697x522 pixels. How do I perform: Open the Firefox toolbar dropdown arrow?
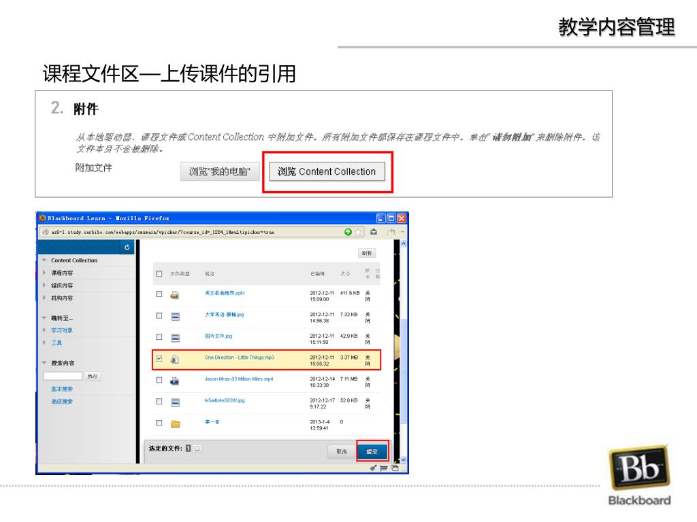pos(403,232)
